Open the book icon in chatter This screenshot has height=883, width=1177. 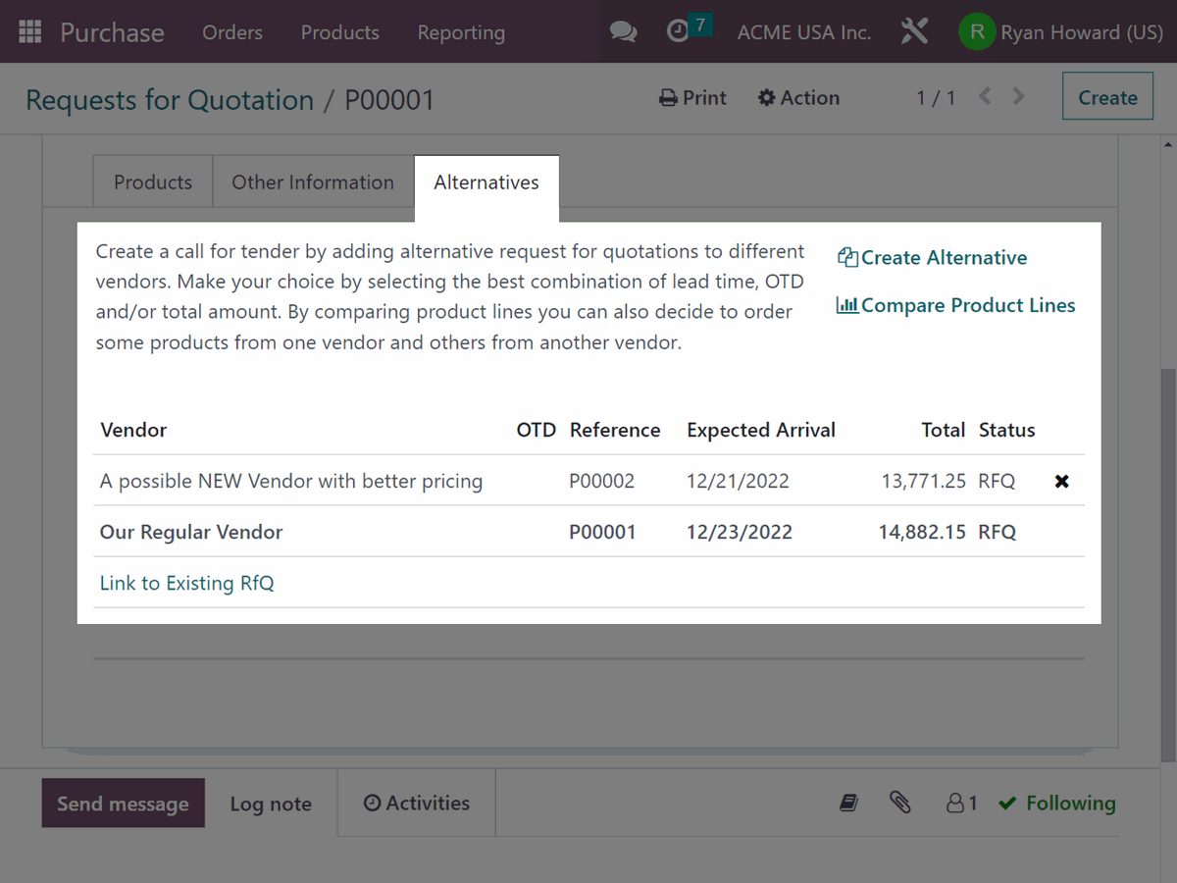pyautogui.click(x=849, y=804)
